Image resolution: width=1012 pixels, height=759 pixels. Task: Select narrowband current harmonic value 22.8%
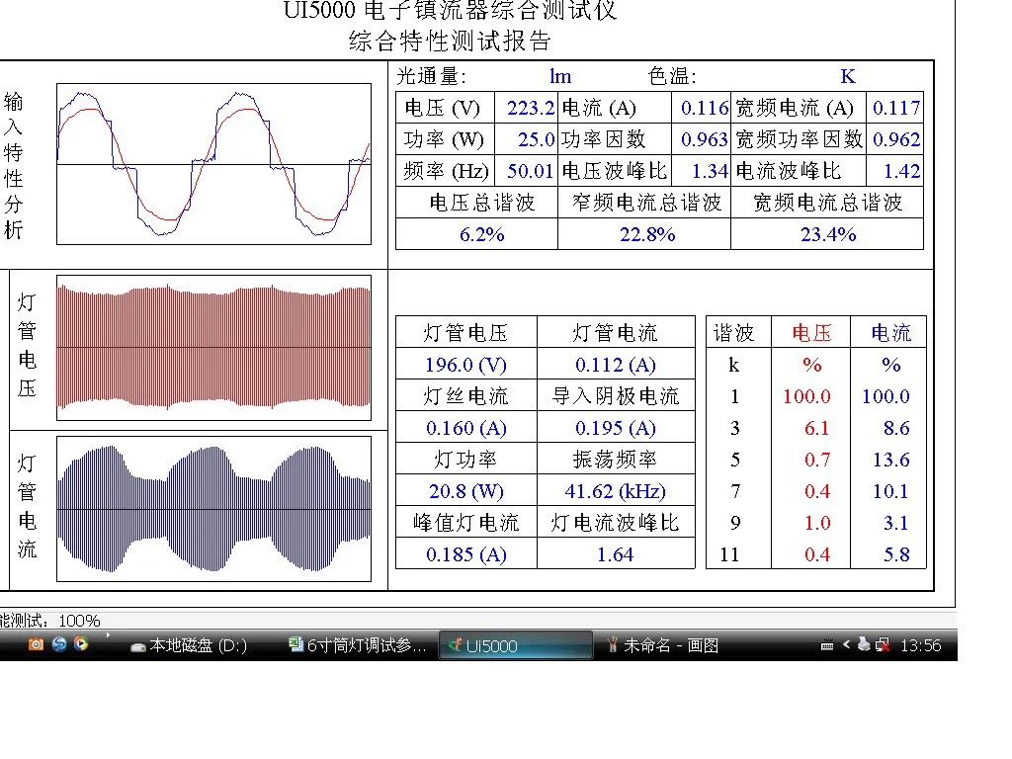coord(647,234)
